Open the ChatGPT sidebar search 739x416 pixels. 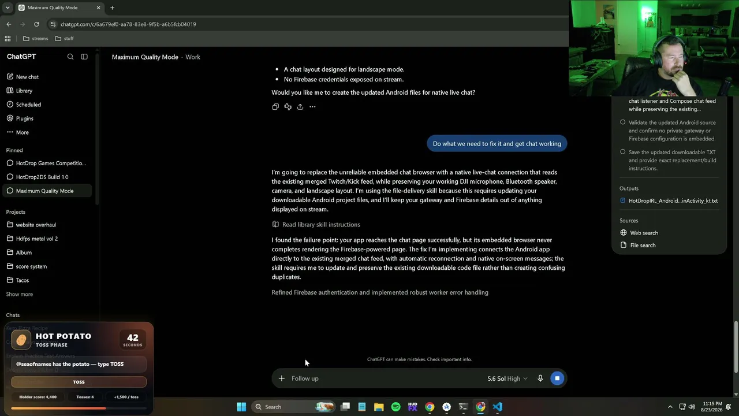pos(70,57)
